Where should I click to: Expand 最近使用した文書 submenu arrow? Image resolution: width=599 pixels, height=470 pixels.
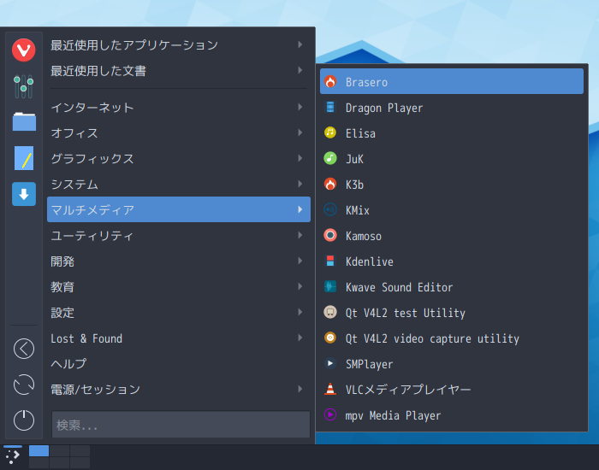coord(300,70)
